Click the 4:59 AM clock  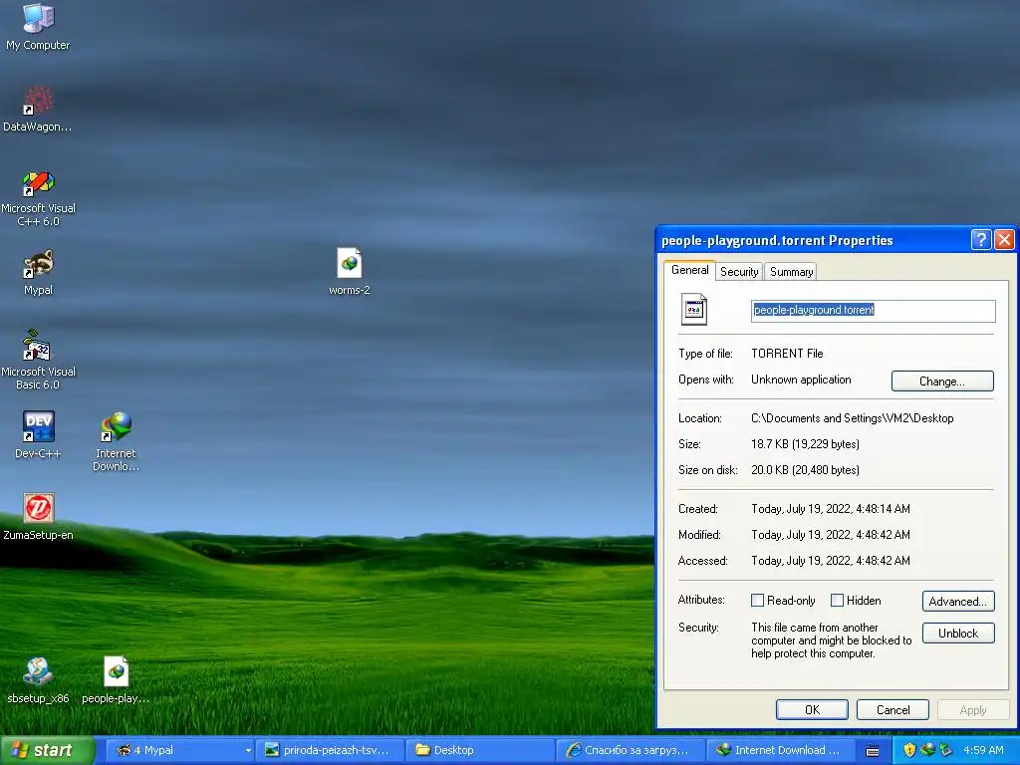983,750
